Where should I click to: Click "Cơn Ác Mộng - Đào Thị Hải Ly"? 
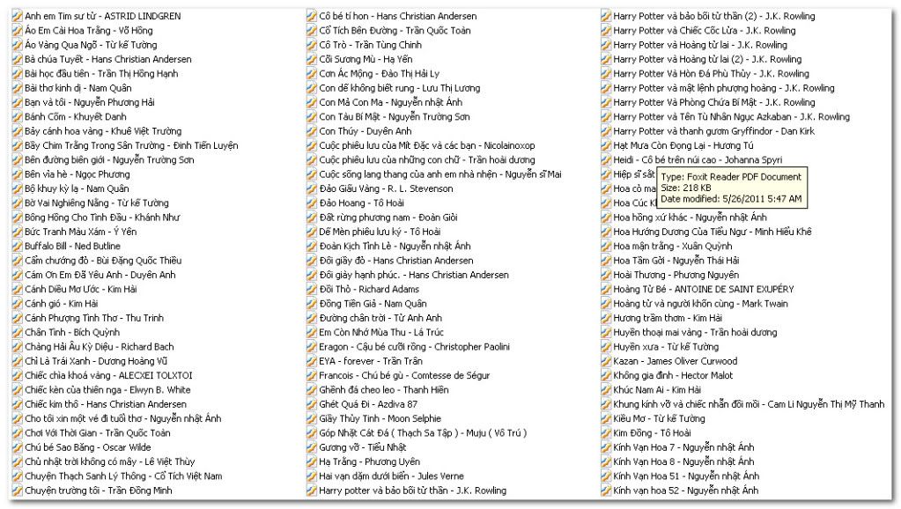click(x=380, y=74)
